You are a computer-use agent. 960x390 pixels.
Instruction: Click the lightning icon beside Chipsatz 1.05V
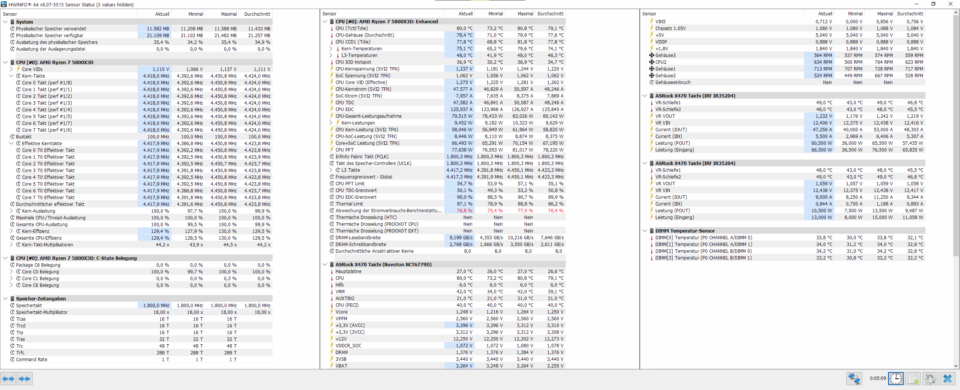652,28
